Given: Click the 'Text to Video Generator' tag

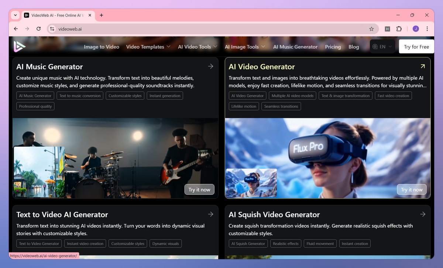Looking at the screenshot, I should click(39, 244).
